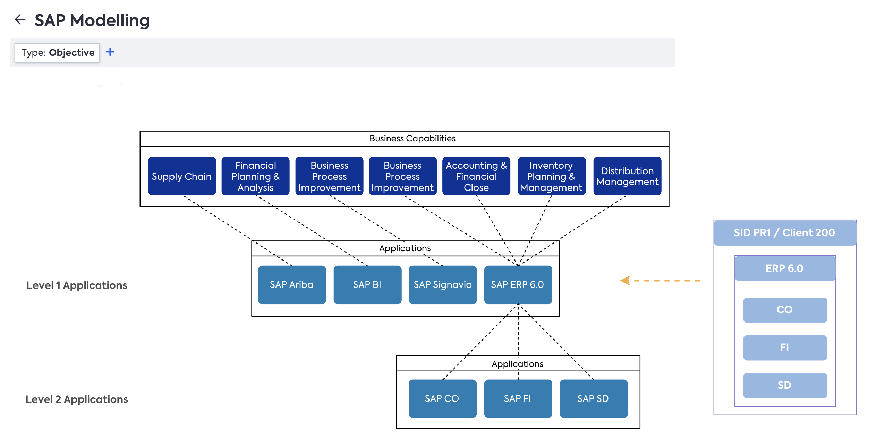This screenshot has width=876, height=441.
Task: Select the Accounting & Financial Close box
Action: tap(476, 176)
